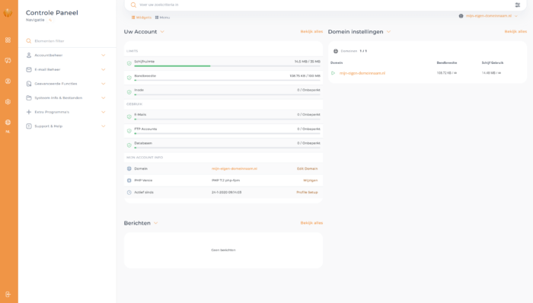The height and width of the screenshot is (303, 533).
Task: Click the orange logo in the sidebar
Action: tap(8, 13)
